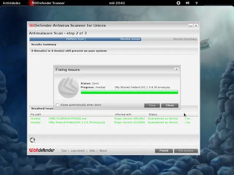
Task: Open the BitDefender Scanner app menu
Action: (47, 3)
